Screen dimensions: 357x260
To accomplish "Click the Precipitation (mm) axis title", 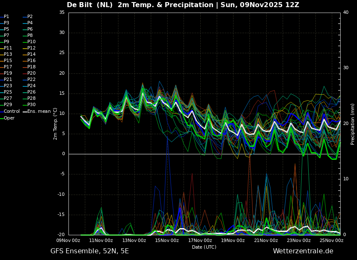I will point(352,124).
